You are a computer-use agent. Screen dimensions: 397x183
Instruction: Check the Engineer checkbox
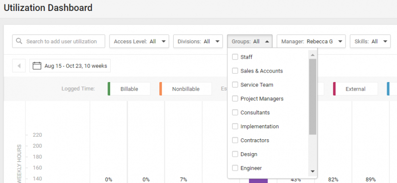[235, 168]
